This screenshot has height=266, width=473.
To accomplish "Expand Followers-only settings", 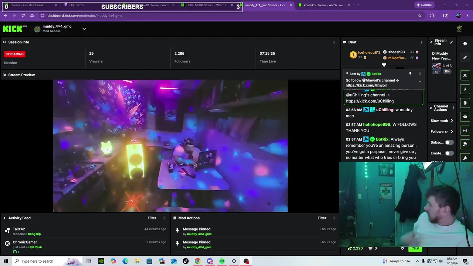I will click(x=452, y=132).
